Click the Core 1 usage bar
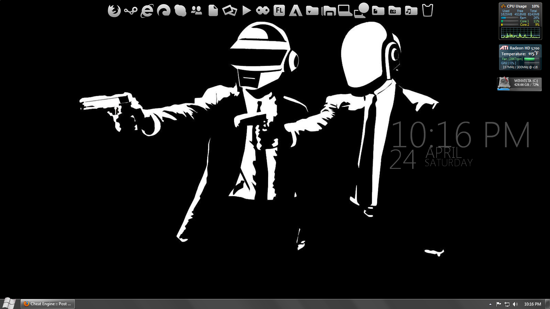 [x=509, y=21]
